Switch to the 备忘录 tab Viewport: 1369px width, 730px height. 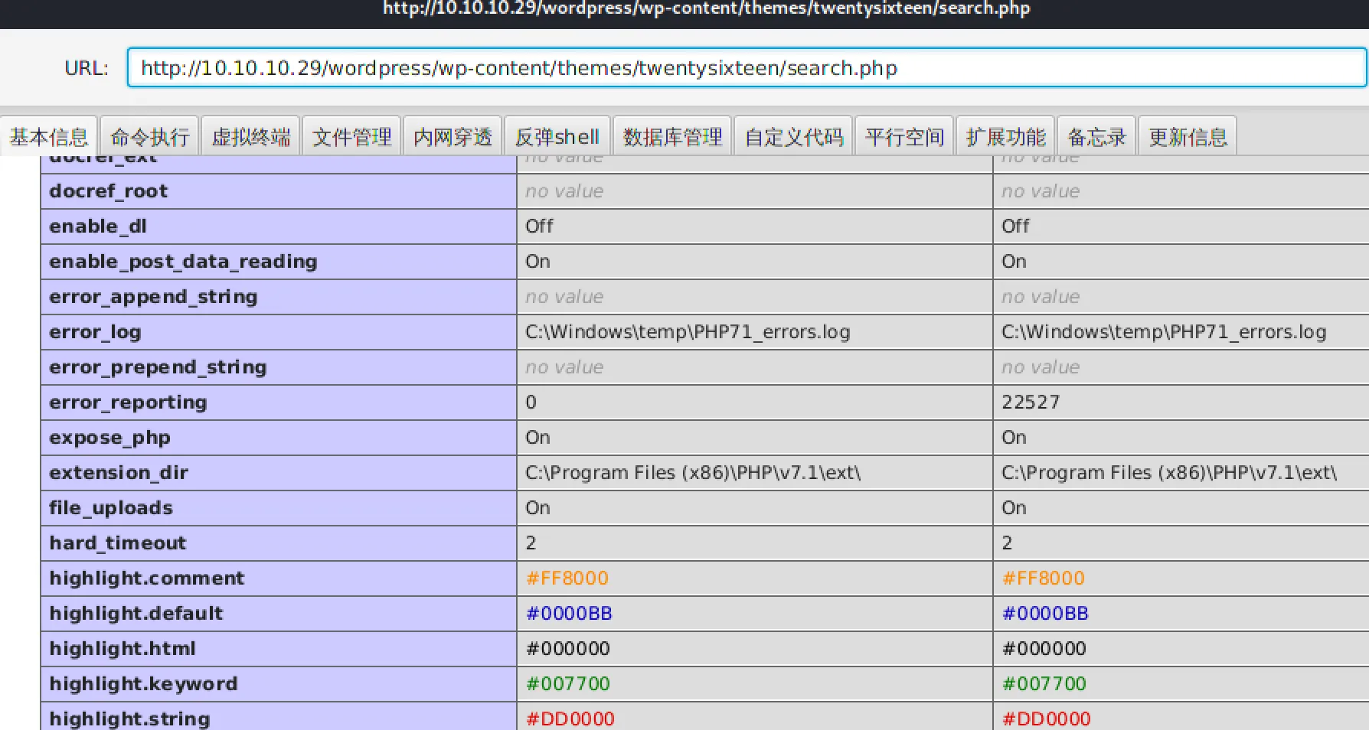click(x=1096, y=137)
